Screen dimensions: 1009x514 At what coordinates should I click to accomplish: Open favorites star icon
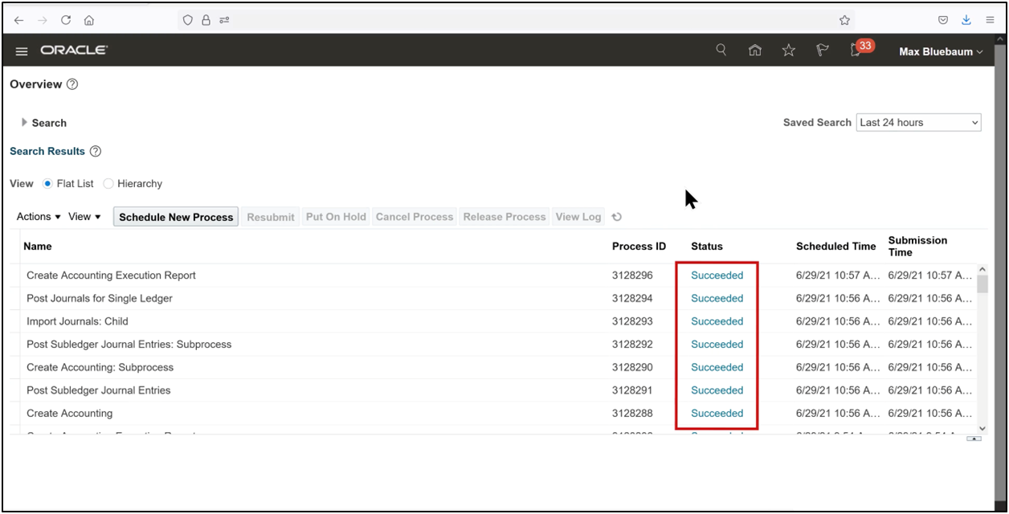click(x=788, y=50)
